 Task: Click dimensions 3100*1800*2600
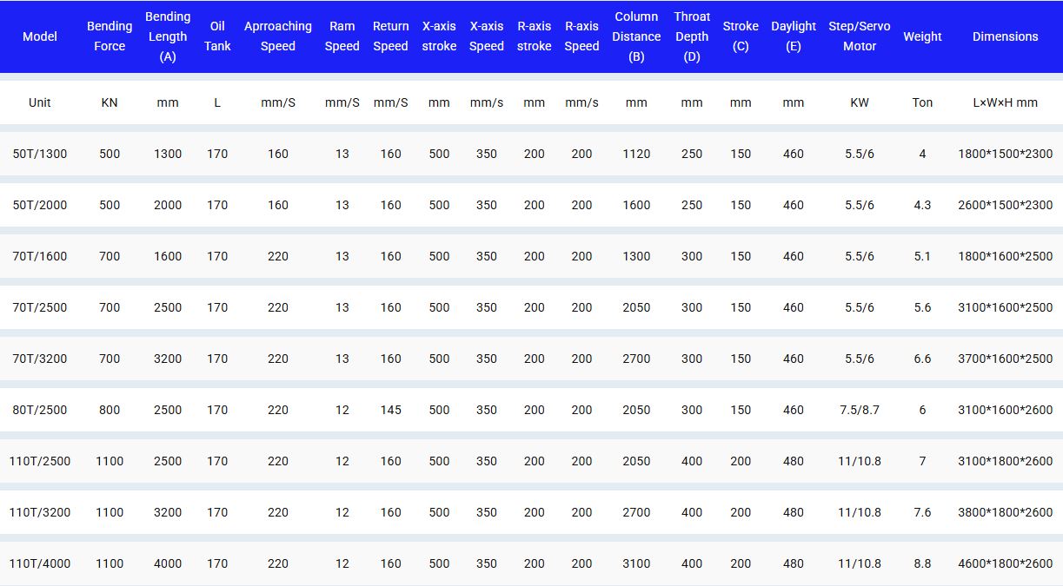coord(1006,461)
